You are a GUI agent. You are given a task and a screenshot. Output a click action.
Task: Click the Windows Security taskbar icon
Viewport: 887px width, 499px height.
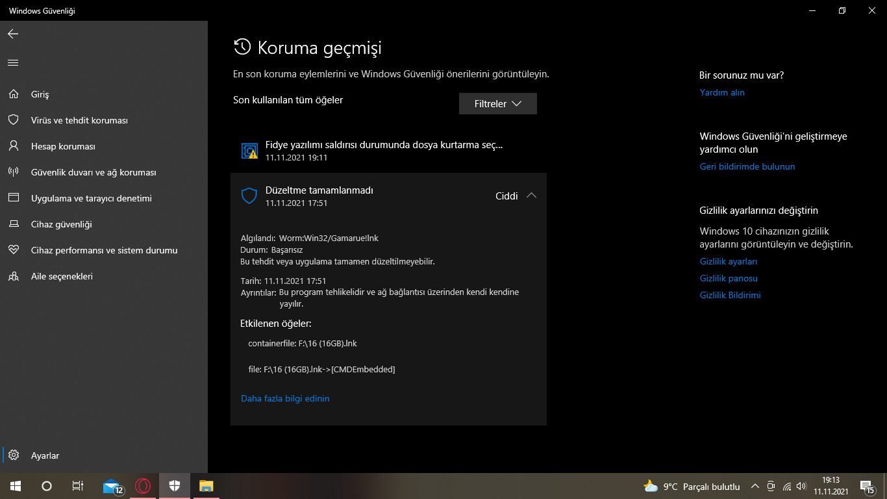click(175, 486)
